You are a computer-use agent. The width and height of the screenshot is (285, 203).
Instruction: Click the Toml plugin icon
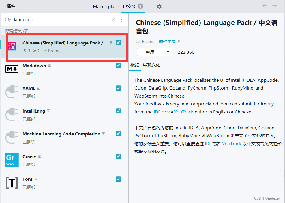coord(12,182)
